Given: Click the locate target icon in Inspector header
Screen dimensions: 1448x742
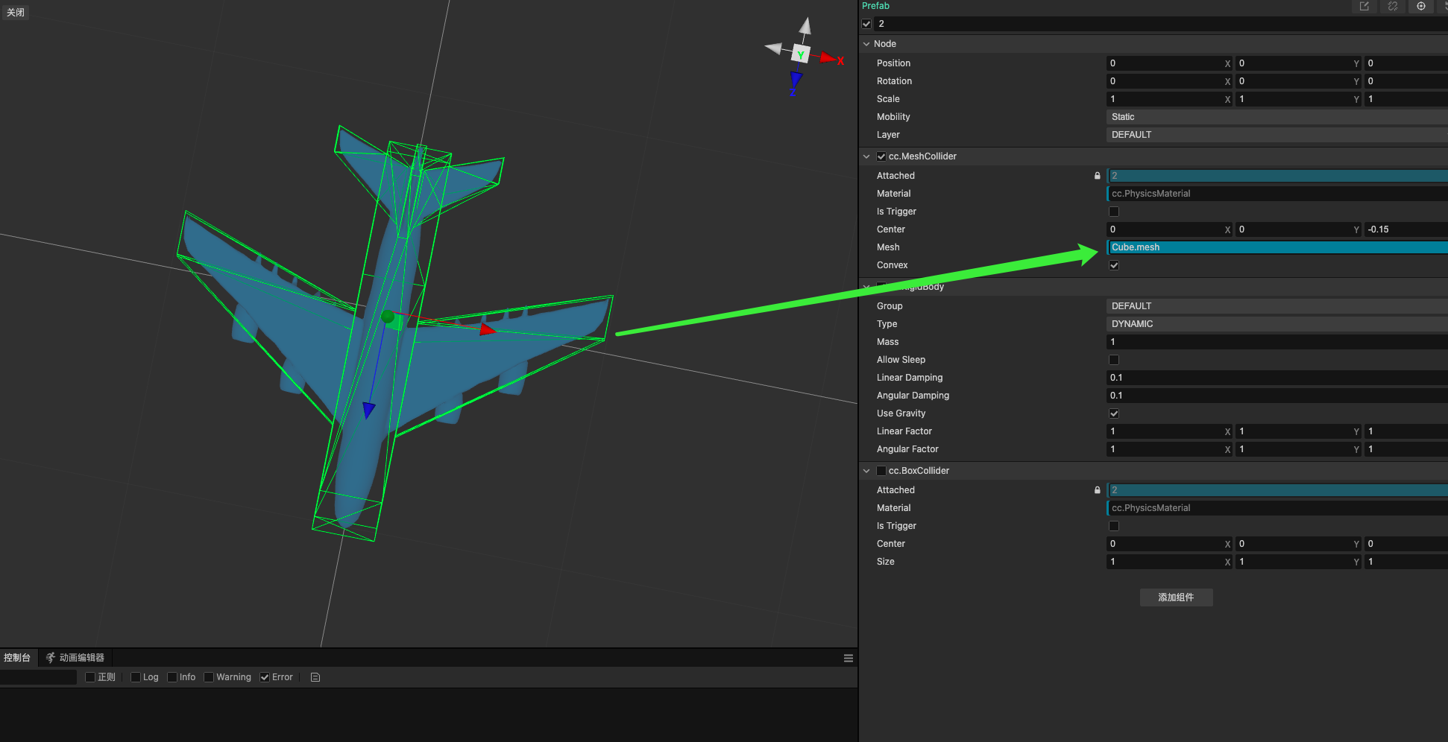Looking at the screenshot, I should (1421, 7).
